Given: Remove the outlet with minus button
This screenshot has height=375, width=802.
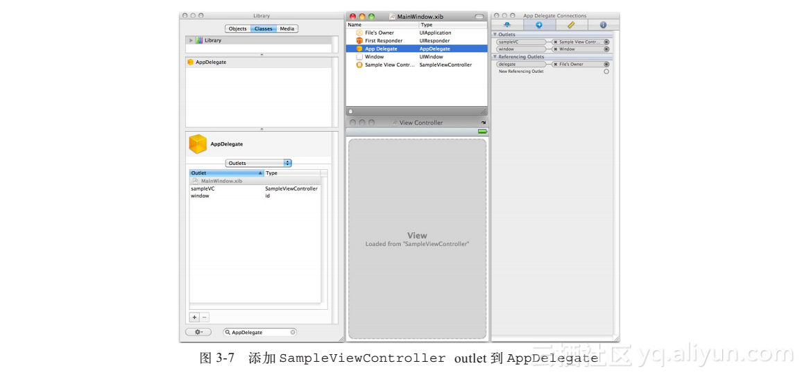Looking at the screenshot, I should tap(204, 317).
